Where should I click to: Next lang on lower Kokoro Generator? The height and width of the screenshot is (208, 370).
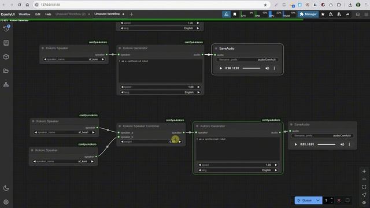pos(276,170)
